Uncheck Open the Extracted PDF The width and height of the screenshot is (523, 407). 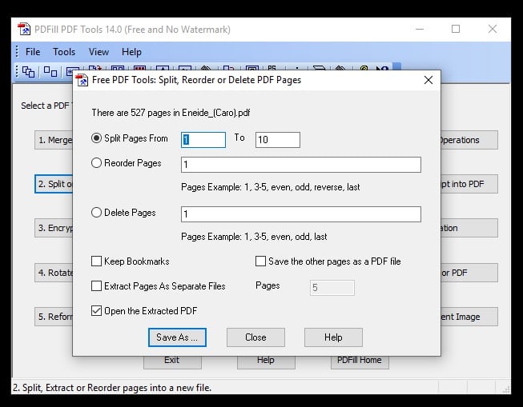(x=96, y=311)
